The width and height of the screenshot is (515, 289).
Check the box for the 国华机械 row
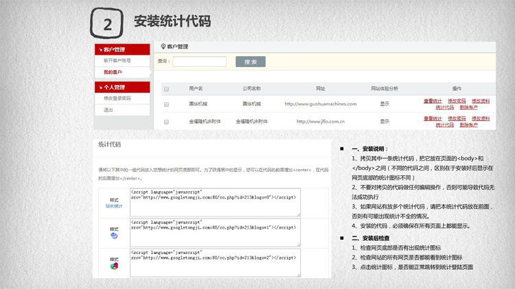tap(166, 104)
